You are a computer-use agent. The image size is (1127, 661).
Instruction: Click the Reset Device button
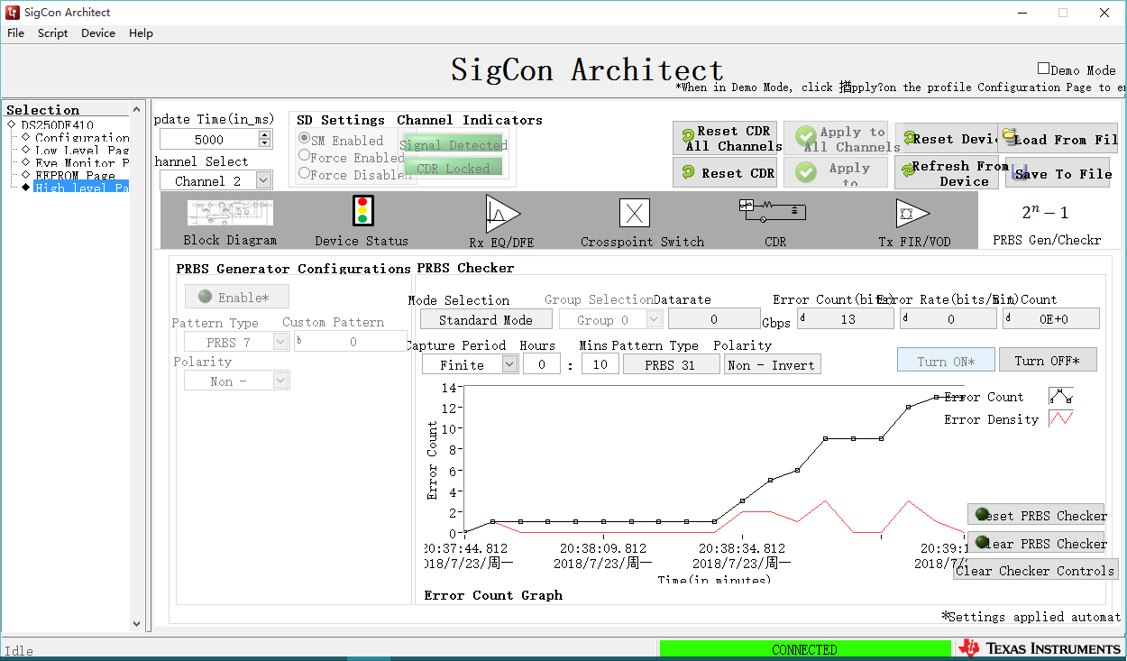[x=946, y=138]
